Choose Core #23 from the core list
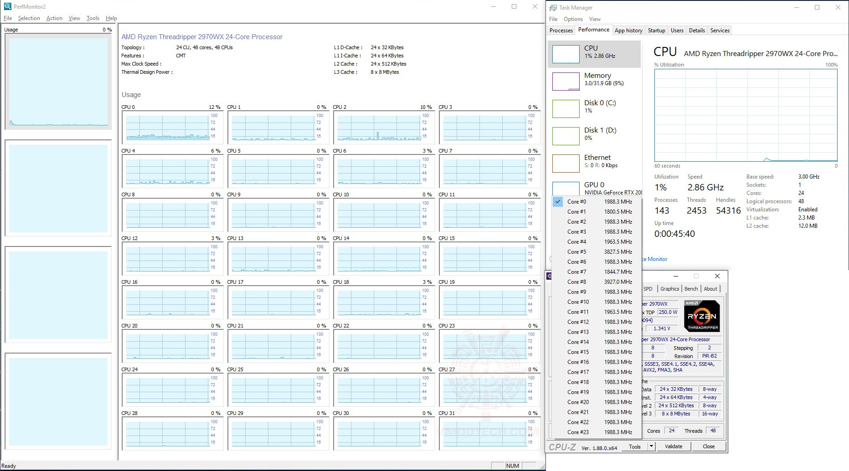The image size is (849, 471). 596,432
